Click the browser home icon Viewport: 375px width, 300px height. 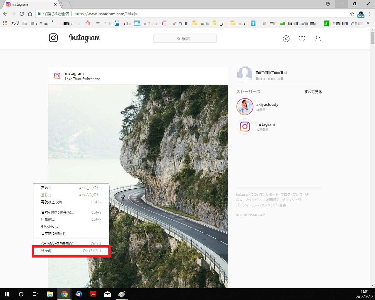(x=30, y=14)
